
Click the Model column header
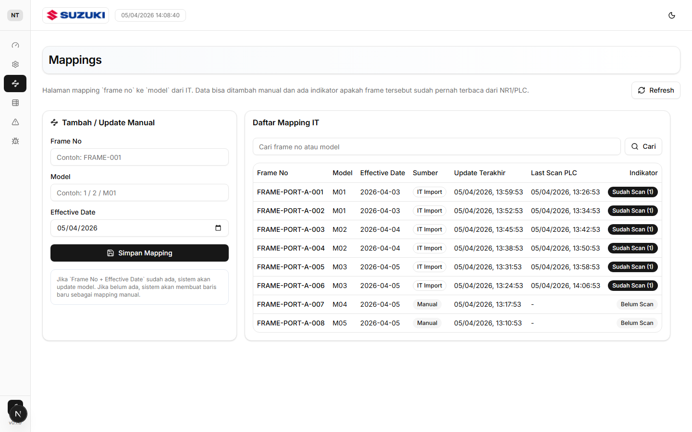[342, 173]
